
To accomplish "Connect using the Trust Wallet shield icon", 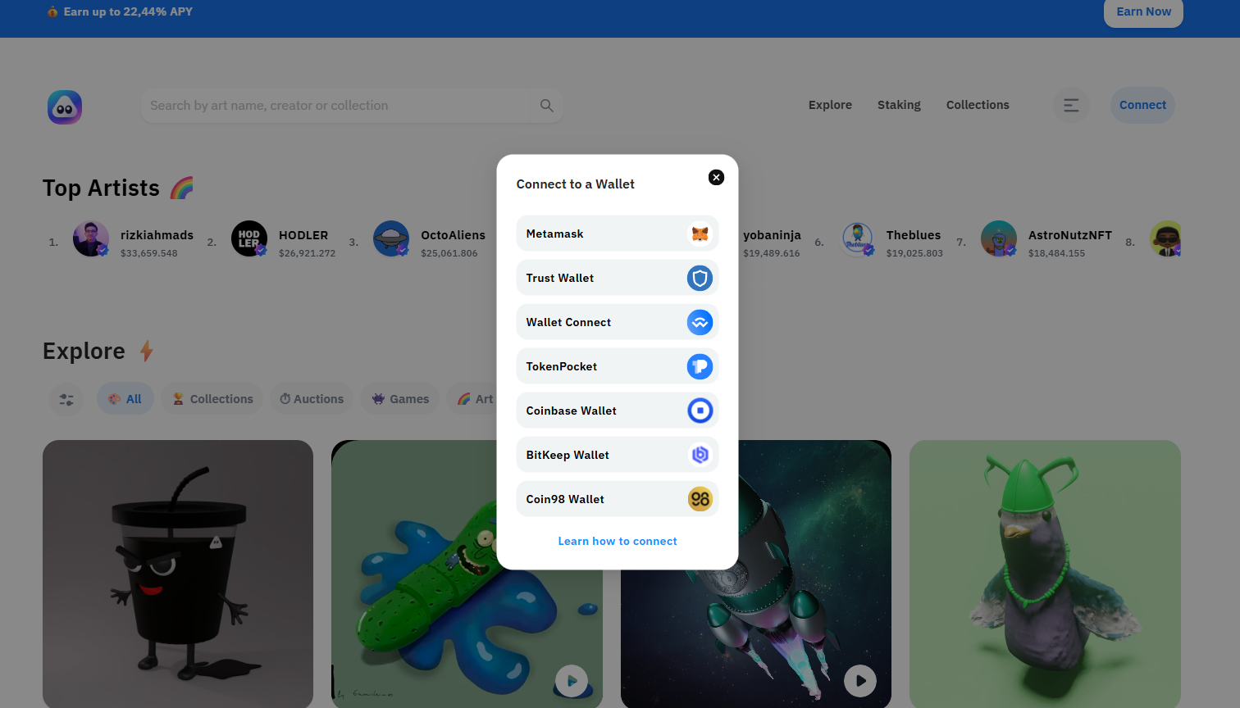I will (x=700, y=278).
